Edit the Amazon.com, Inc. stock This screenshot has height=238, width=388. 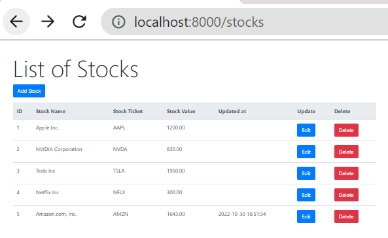click(x=306, y=216)
